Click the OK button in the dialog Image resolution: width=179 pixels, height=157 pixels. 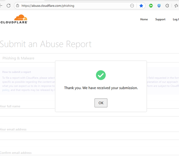[x=101, y=103]
